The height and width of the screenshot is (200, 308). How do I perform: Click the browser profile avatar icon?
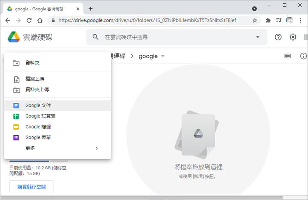(290, 20)
